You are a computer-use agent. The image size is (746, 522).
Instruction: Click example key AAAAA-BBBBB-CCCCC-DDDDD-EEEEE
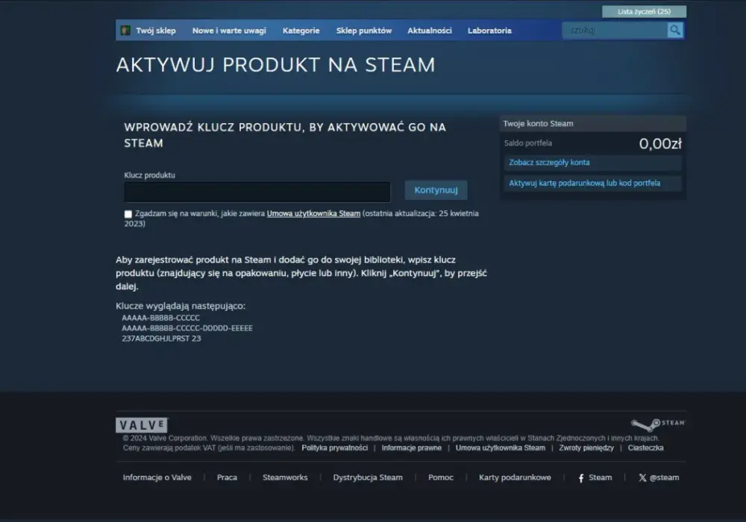(x=187, y=328)
